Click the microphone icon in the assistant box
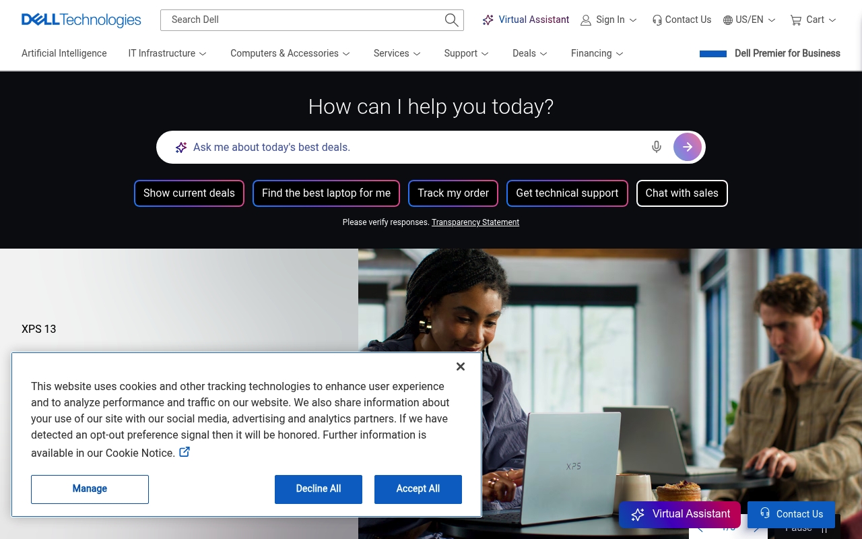Image resolution: width=862 pixels, height=539 pixels. click(657, 147)
